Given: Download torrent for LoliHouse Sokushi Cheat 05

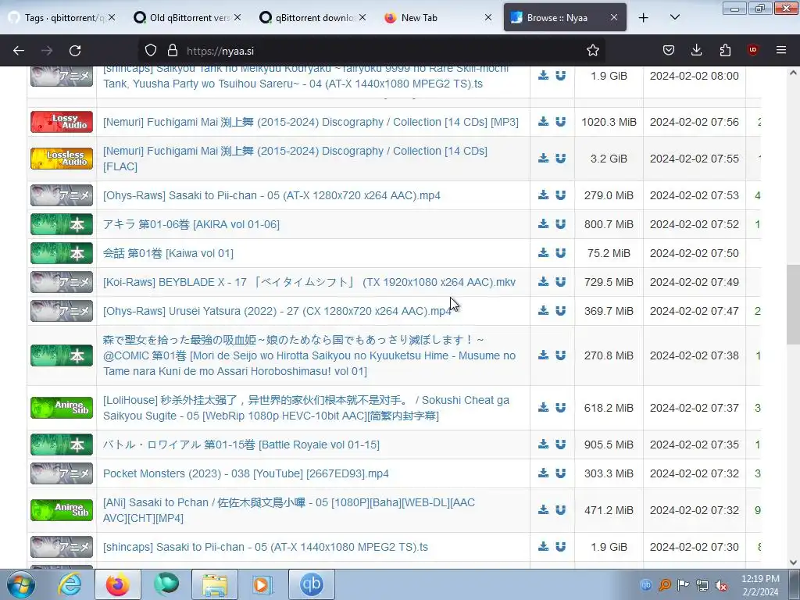Looking at the screenshot, I should tap(544, 407).
